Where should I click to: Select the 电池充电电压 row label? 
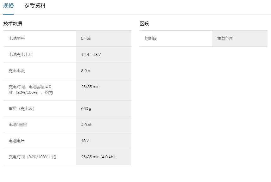pos(21,55)
